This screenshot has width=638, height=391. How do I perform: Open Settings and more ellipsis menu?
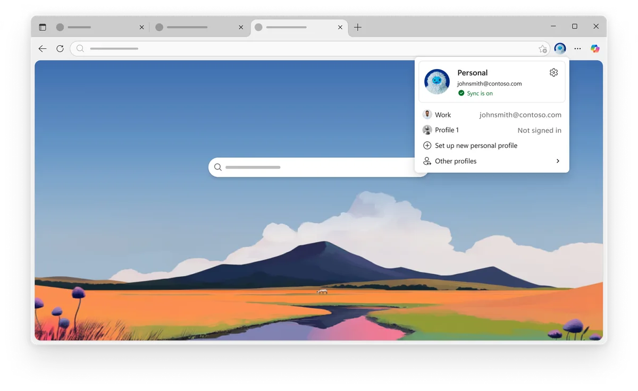point(577,49)
